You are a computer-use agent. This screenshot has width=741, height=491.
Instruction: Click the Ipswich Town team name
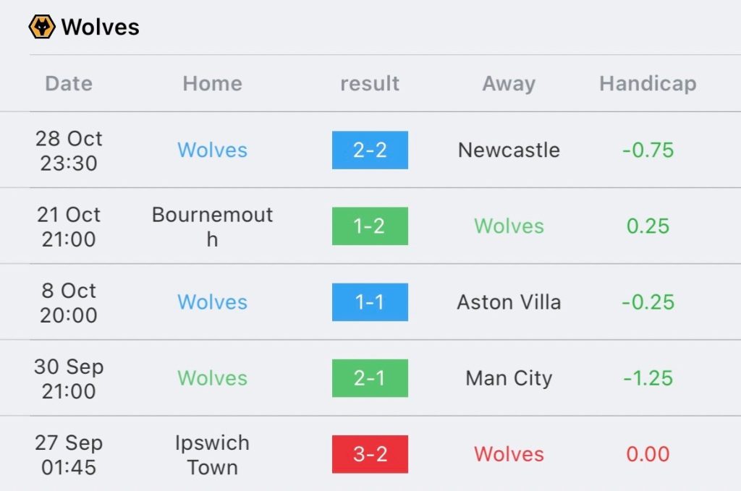212,454
